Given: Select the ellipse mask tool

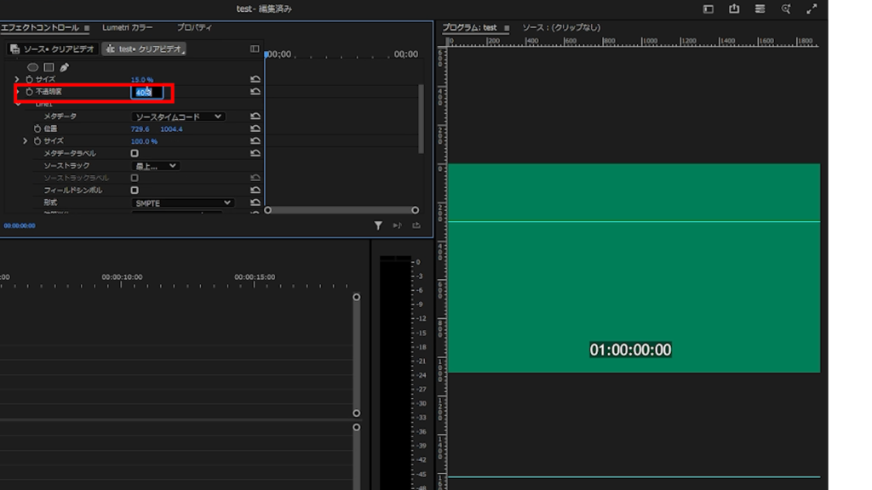Looking at the screenshot, I should click(x=33, y=67).
